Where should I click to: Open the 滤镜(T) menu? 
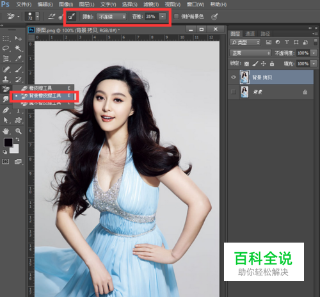151,4
